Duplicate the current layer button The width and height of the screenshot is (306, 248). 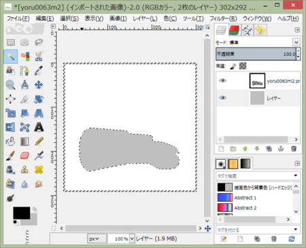[269, 149]
